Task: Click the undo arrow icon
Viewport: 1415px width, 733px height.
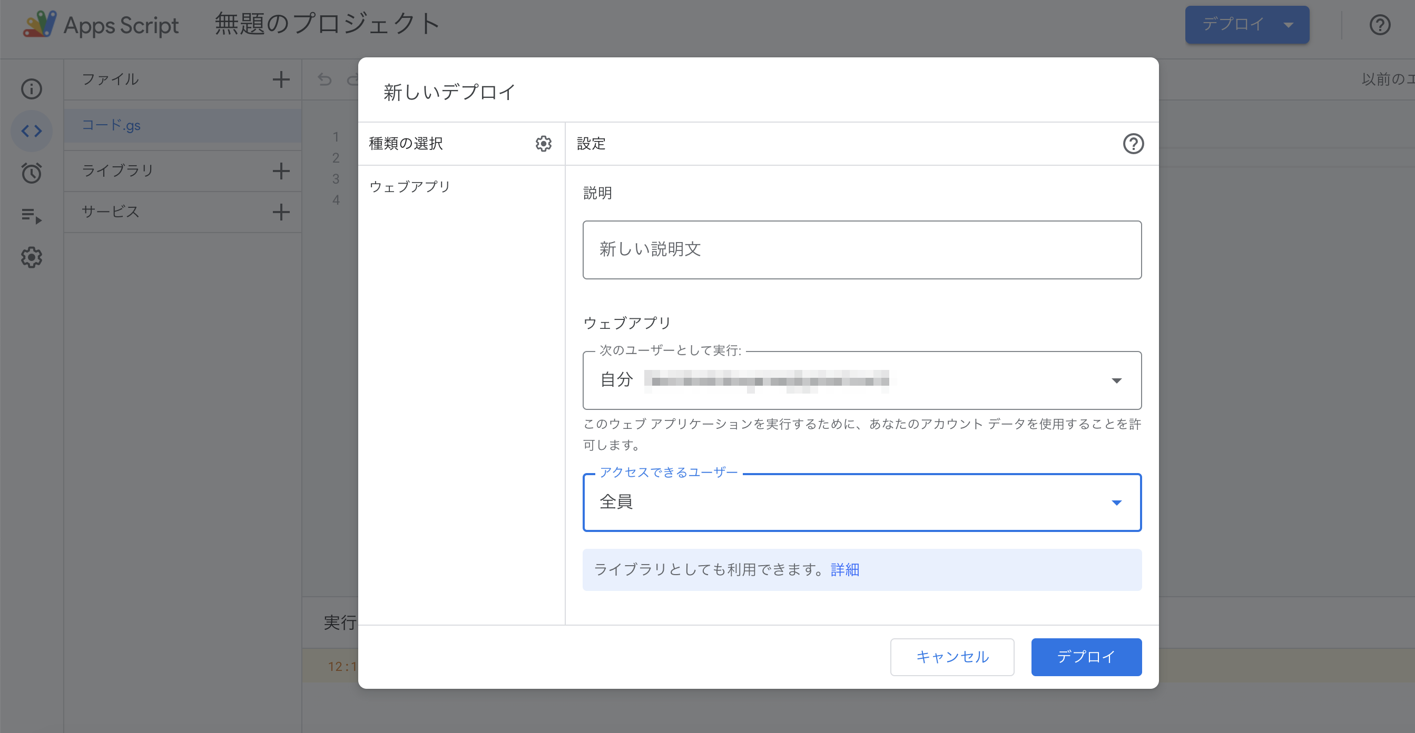Action: click(x=325, y=79)
